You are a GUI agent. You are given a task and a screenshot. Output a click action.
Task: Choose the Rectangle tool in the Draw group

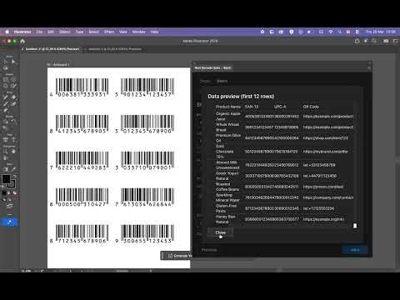pyautogui.click(x=6, y=80)
